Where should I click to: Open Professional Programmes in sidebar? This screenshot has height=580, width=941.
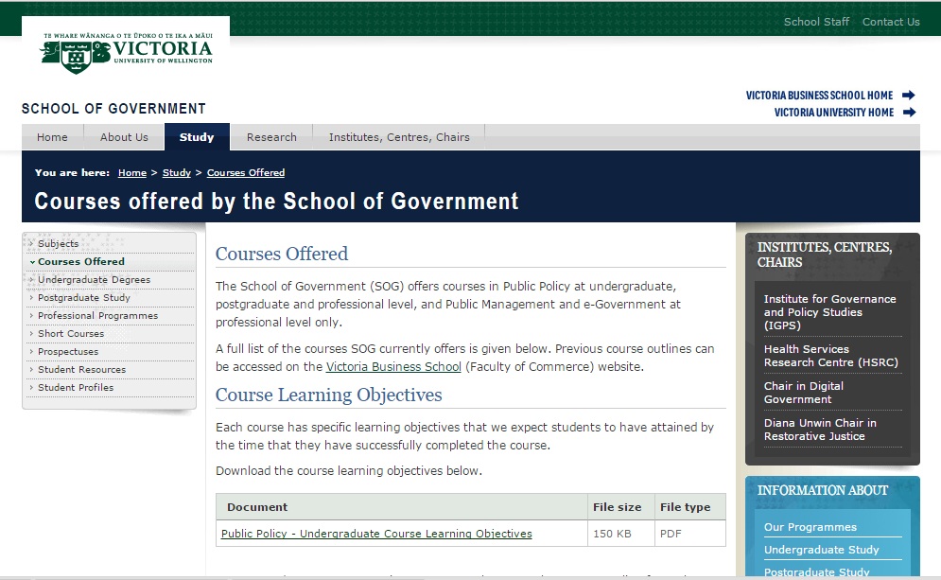[97, 316]
